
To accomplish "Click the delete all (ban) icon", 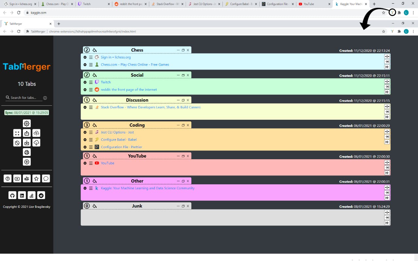I will [x=17, y=143].
